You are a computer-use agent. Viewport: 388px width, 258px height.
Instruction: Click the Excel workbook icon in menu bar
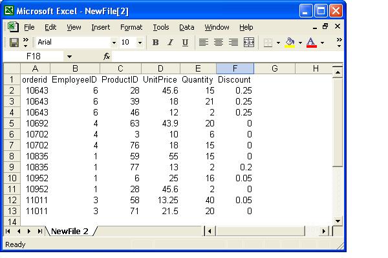tap(13, 27)
